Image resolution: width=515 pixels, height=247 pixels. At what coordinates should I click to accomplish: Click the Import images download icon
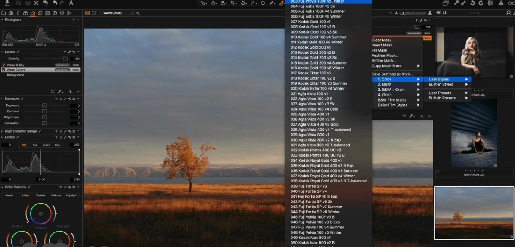tap(7, 3)
